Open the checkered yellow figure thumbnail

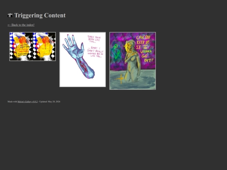point(32,47)
